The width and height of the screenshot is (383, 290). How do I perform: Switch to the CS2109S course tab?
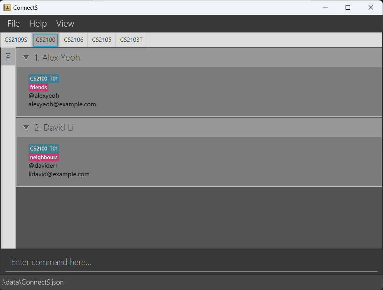(16, 39)
